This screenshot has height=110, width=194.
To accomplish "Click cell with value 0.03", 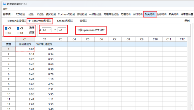I will (x=25, y=49).
